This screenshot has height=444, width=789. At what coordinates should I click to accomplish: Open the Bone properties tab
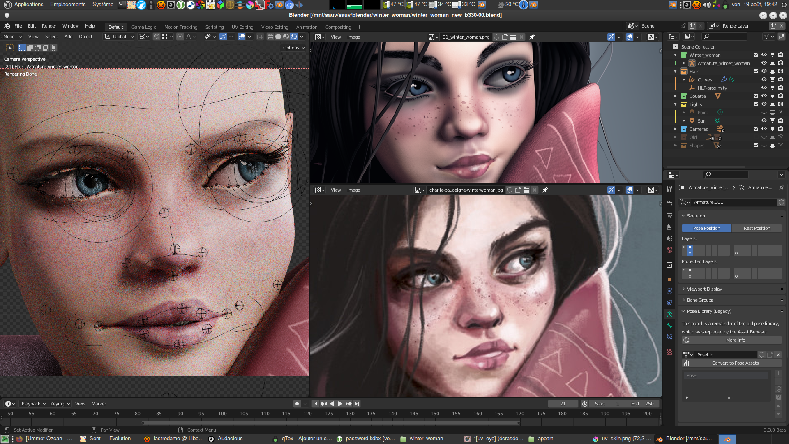tap(669, 326)
